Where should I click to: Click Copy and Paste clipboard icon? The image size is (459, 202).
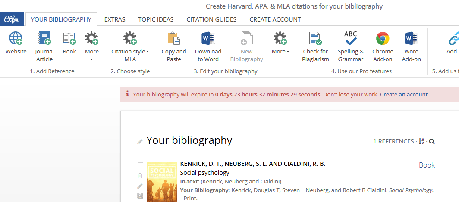(173, 39)
